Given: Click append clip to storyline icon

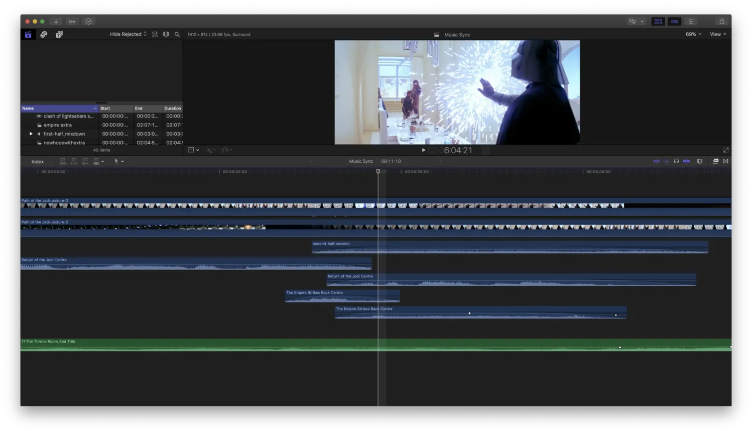Looking at the screenshot, I should click(85, 161).
